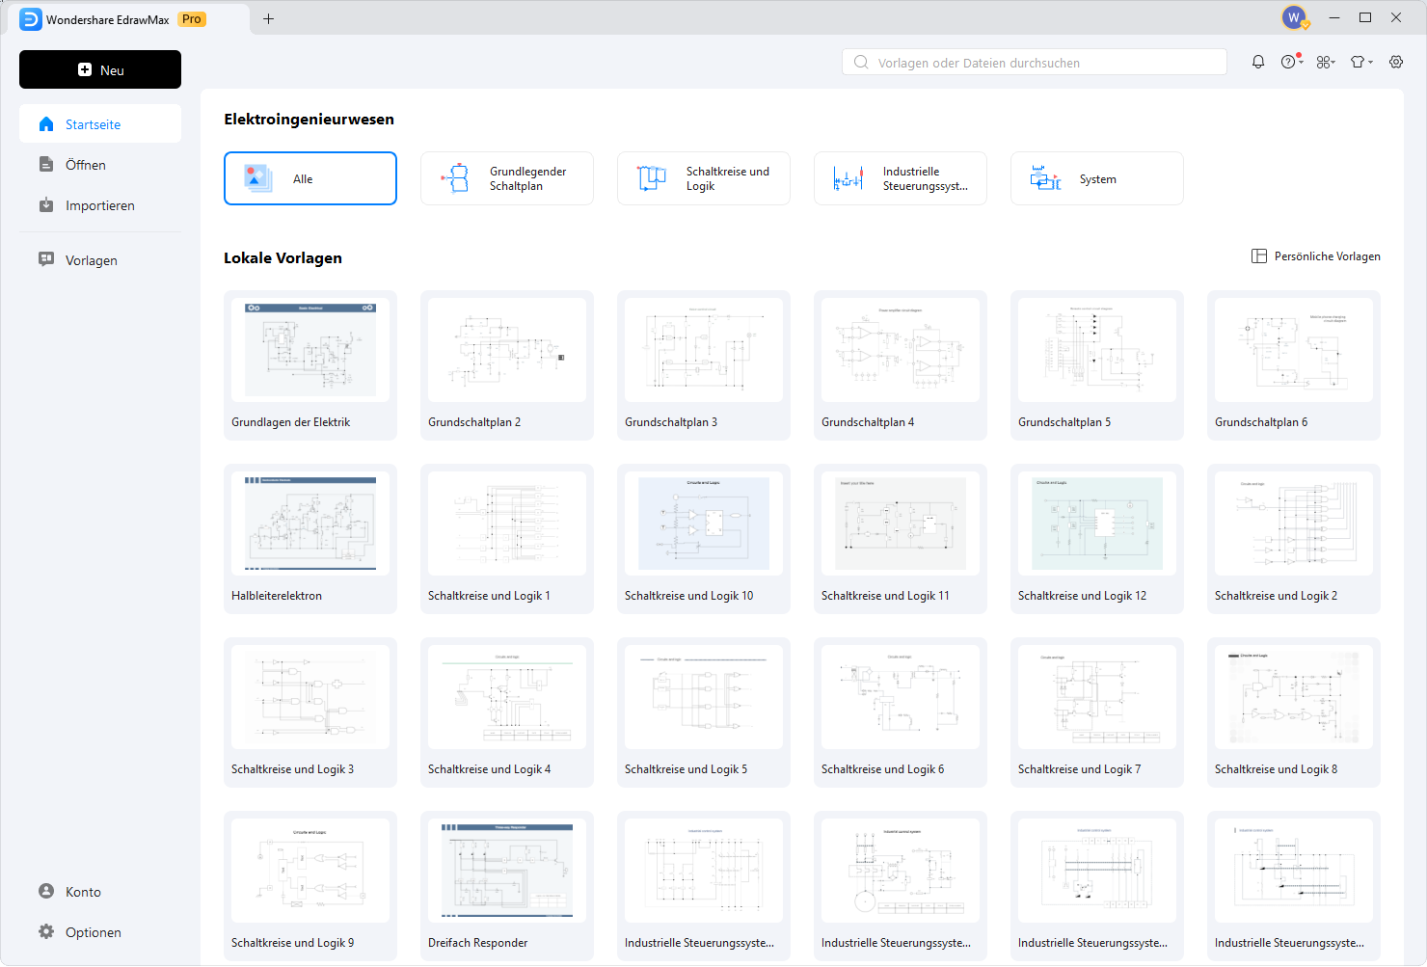Open Schaltkreise und Logik 11 template

click(x=901, y=539)
